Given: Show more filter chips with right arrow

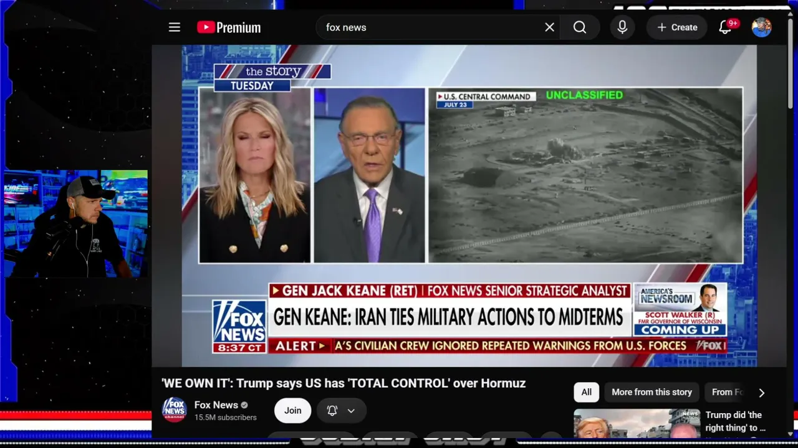Looking at the screenshot, I should point(761,393).
